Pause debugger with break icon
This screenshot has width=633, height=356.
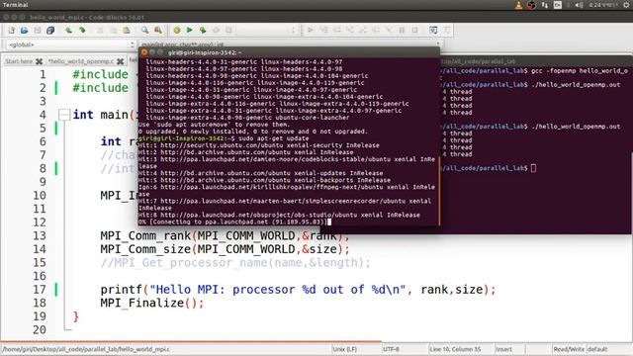point(402,31)
